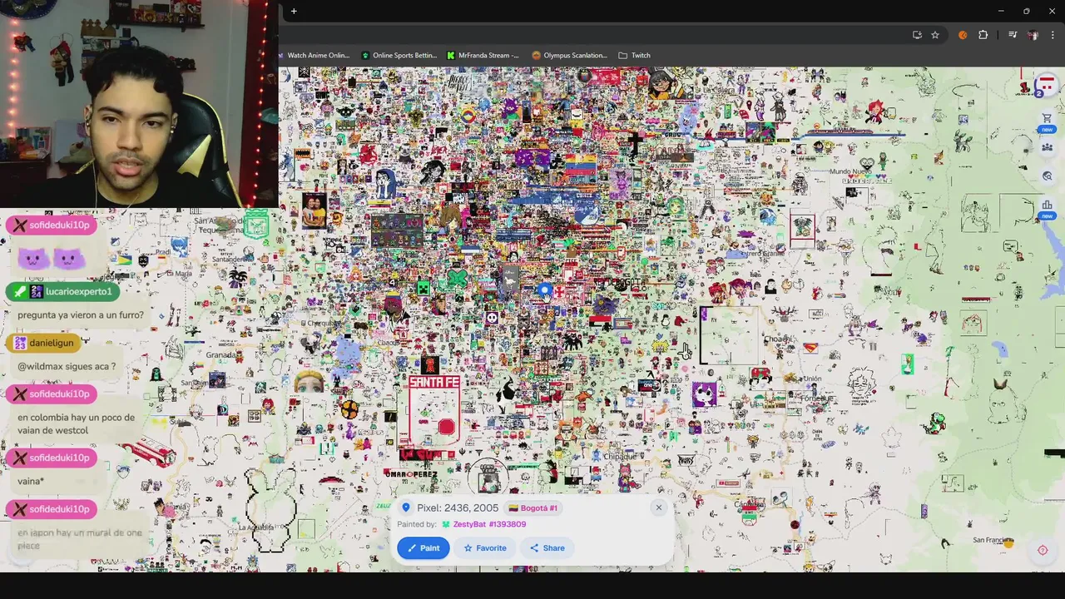Click the Paint button
Image resolution: width=1065 pixels, height=599 pixels.
click(424, 548)
